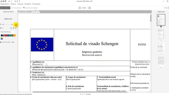Click the text 5. Lugar de nacimiento

click(x=76, y=77)
